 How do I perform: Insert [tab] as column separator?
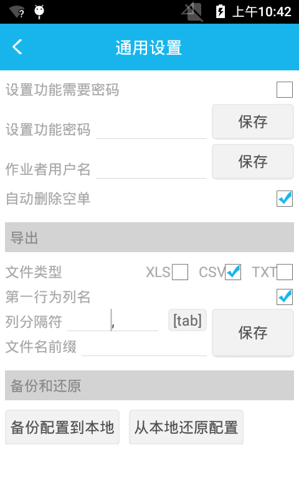coord(187,320)
